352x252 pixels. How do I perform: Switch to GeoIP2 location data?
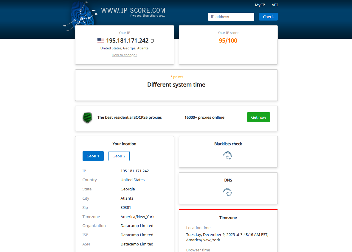click(x=119, y=156)
